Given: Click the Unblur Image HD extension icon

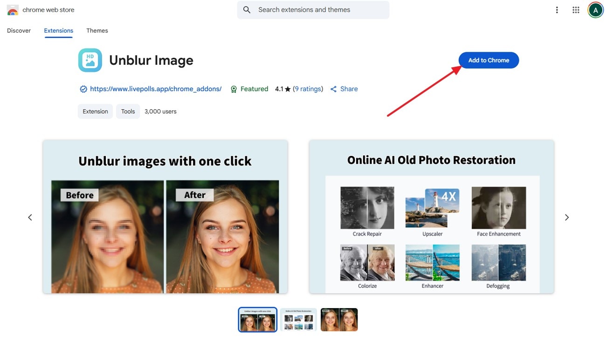Looking at the screenshot, I should [90, 60].
